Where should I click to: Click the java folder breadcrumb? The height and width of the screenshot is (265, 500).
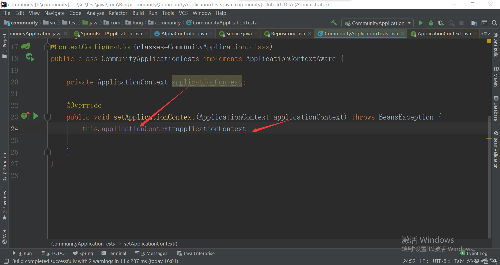pyautogui.click(x=90, y=23)
